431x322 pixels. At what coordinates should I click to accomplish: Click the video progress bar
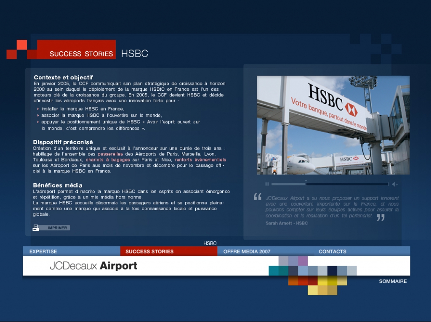pos(330,184)
